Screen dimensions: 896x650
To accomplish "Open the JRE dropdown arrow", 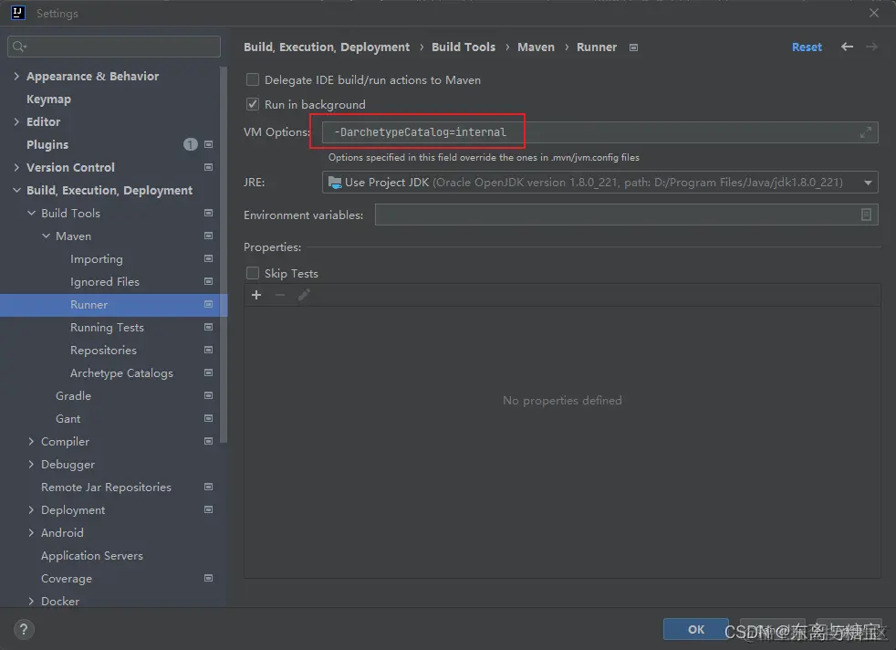I will pyautogui.click(x=868, y=183).
